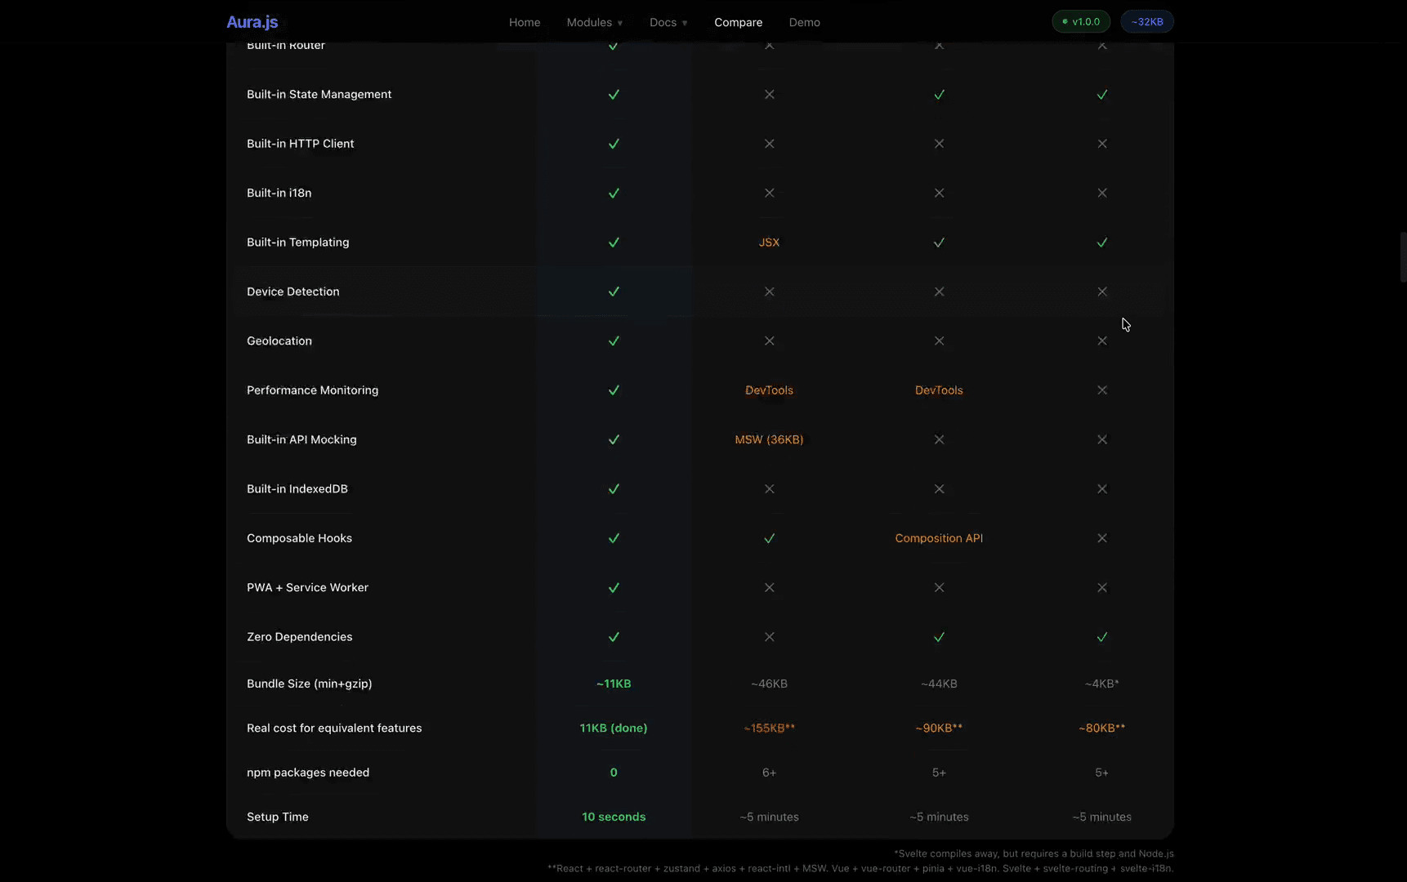Click the checkmark for Zero Dependencies in Svelte column
The image size is (1407, 882).
coord(1101,637)
